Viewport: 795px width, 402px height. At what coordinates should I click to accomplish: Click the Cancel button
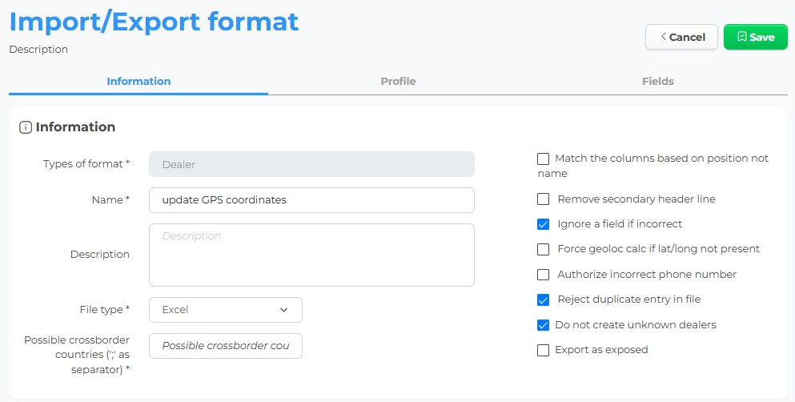click(681, 37)
